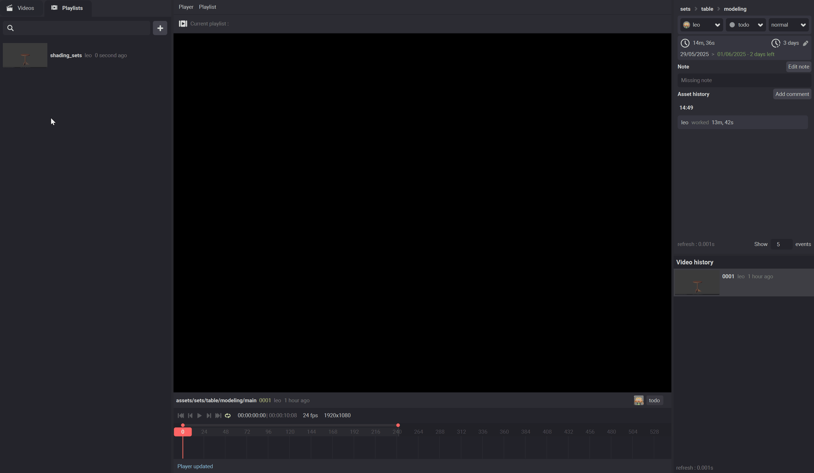The width and height of the screenshot is (814, 473).
Task: Open the Player menu
Action: pos(186,7)
